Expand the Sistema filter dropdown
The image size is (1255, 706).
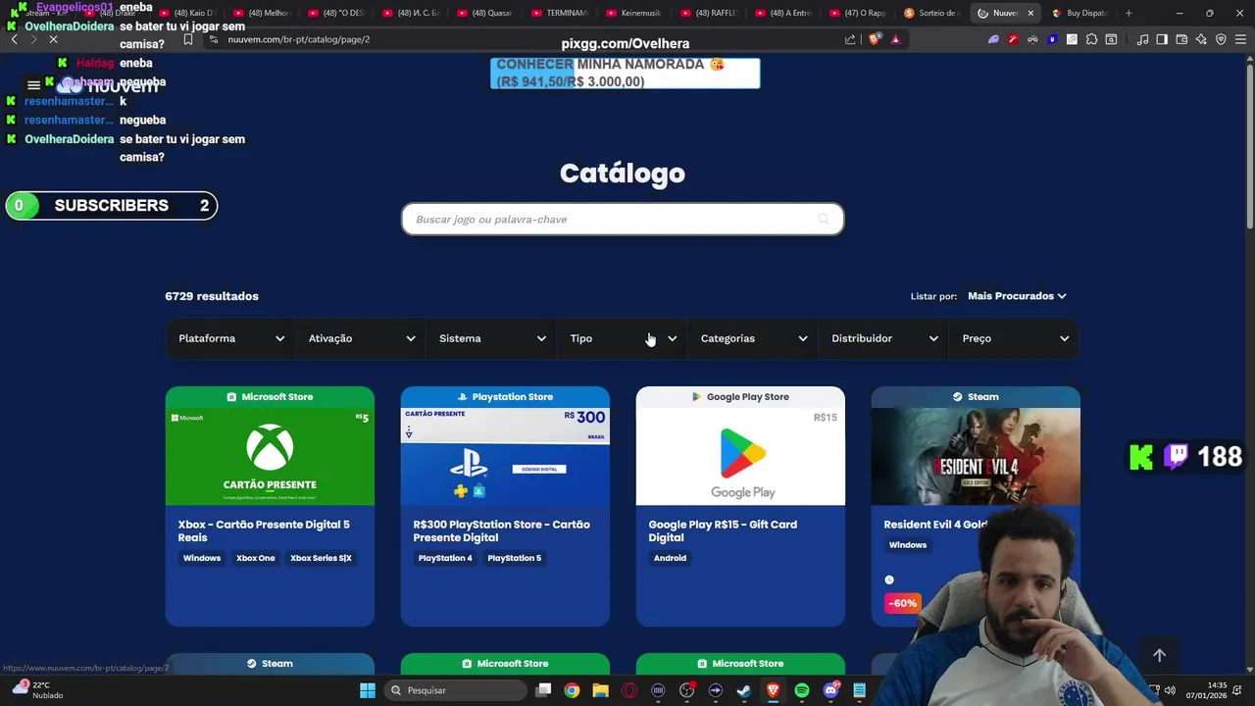pos(492,338)
